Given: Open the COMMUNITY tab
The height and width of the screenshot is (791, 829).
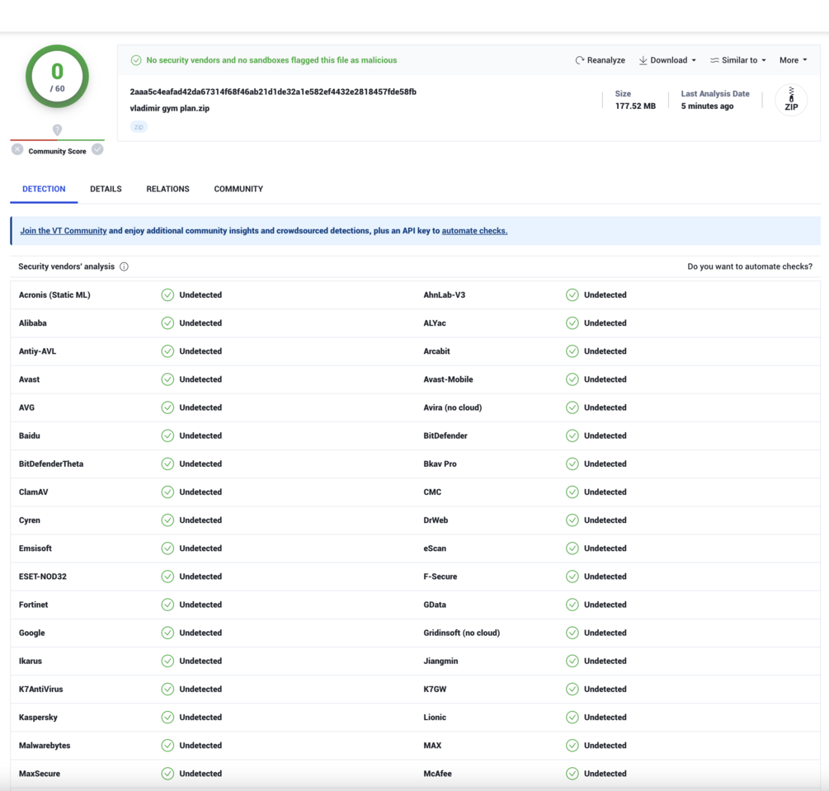Looking at the screenshot, I should (x=238, y=189).
